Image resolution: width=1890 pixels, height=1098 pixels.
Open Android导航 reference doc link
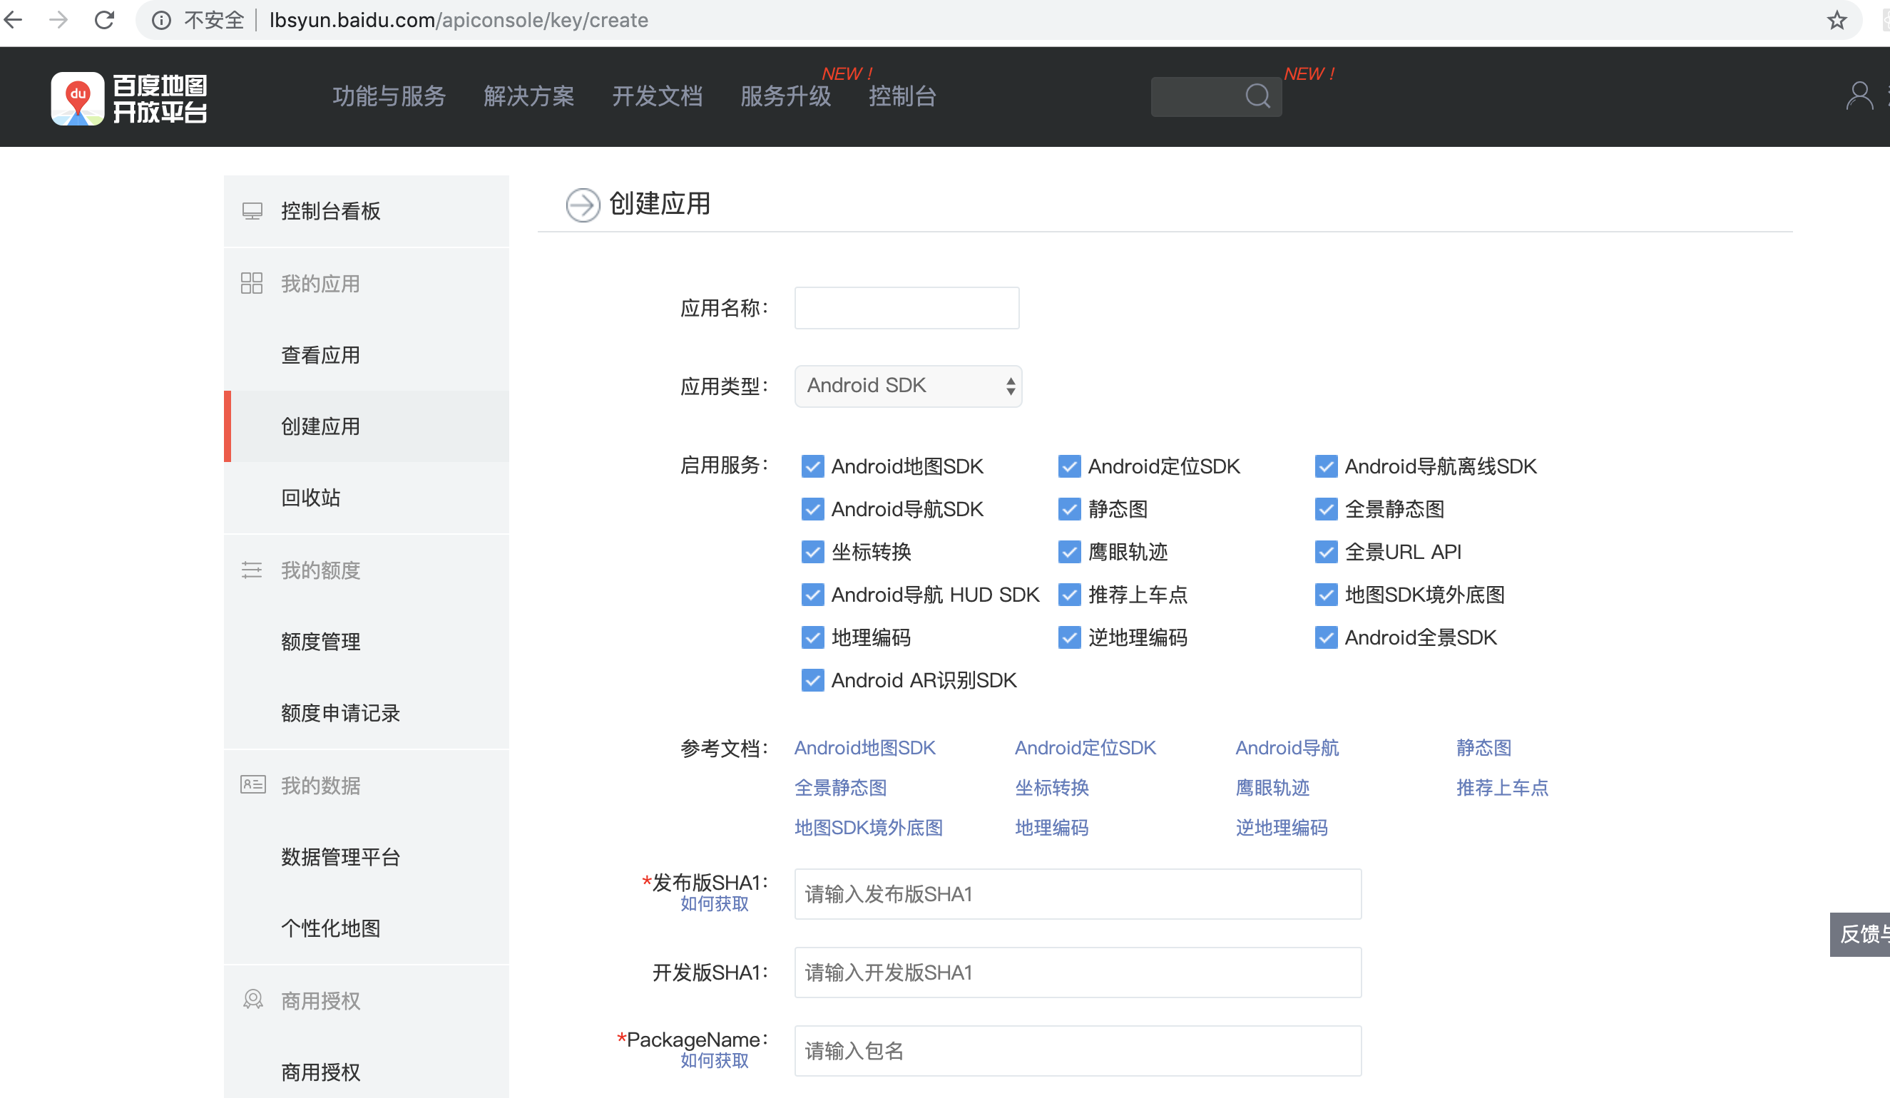tap(1287, 748)
